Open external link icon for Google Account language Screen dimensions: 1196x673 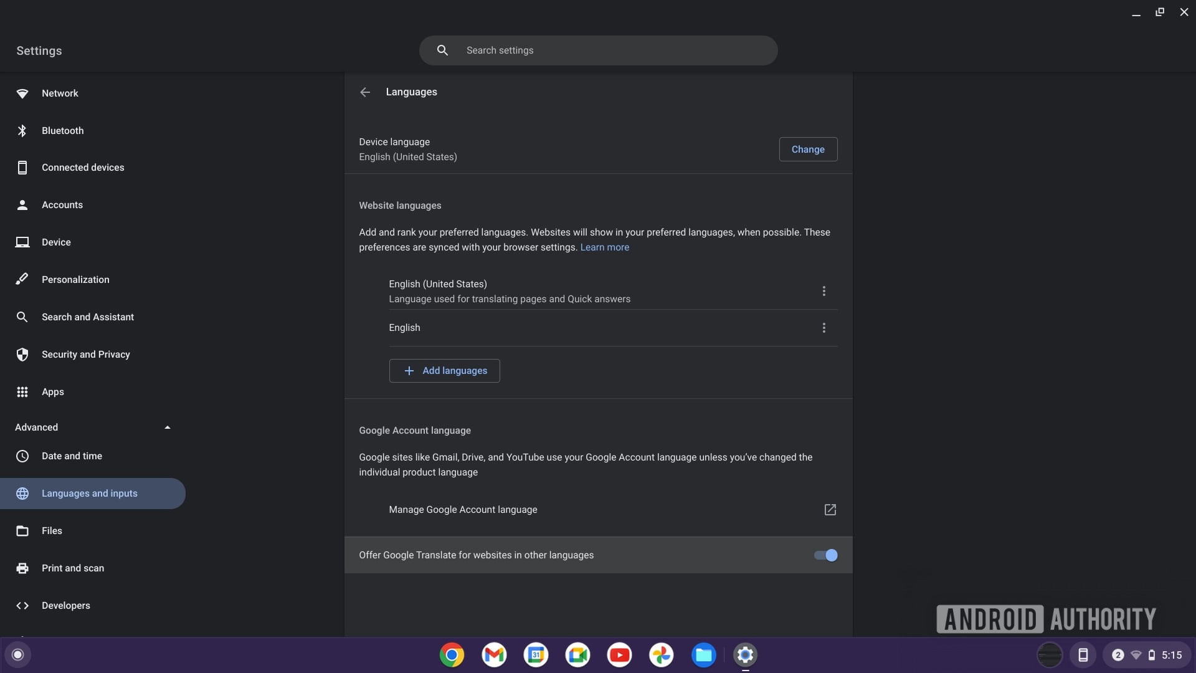830,510
